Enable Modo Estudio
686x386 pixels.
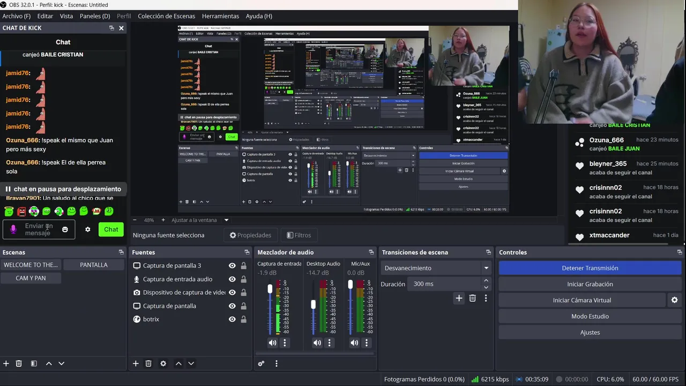tap(590, 316)
